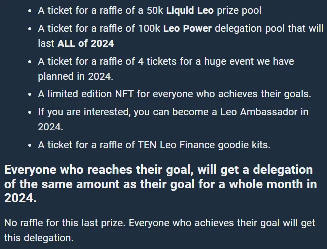The width and height of the screenshot is (327, 249).
Task: Click the bold 'ALL of 2024' text
Action: point(86,43)
